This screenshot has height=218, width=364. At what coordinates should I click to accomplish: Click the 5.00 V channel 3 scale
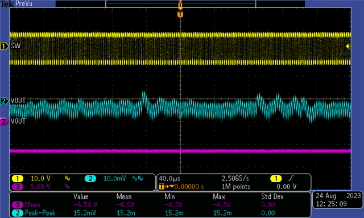coord(40,187)
